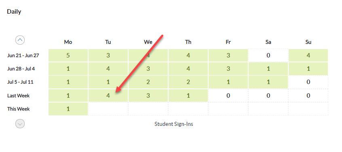Open Sunday cell for Jul 5 - Jul 11
Image resolution: width=342 pixels, height=152 pixels.
308,82
